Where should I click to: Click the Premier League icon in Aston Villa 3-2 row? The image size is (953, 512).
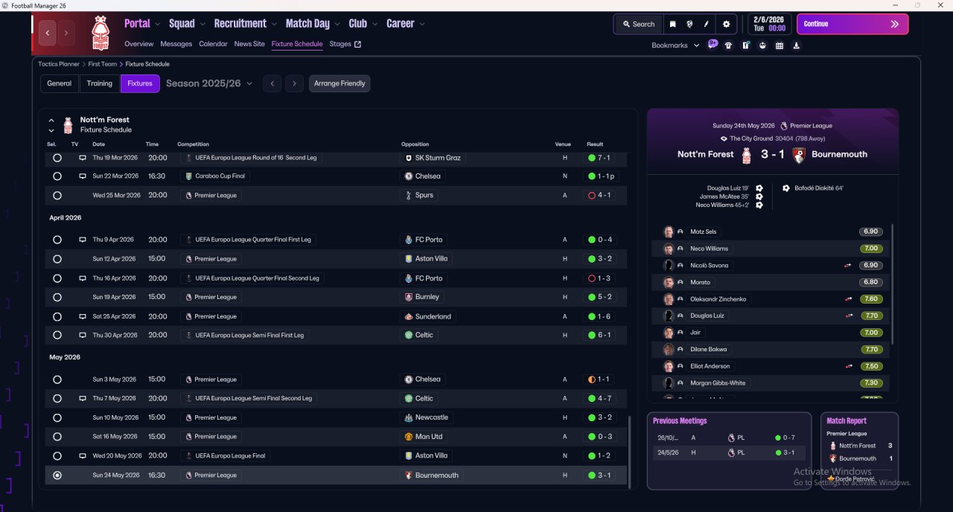coord(188,259)
